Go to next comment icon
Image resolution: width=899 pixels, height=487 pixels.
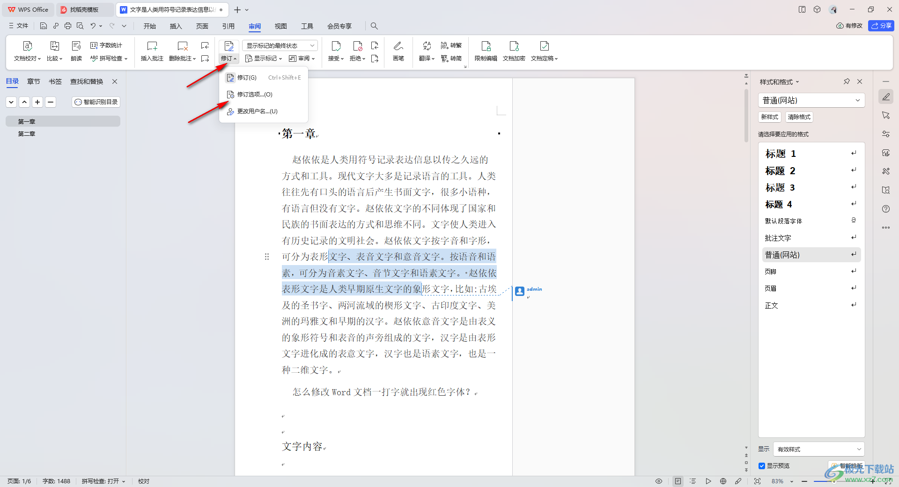[205, 59]
